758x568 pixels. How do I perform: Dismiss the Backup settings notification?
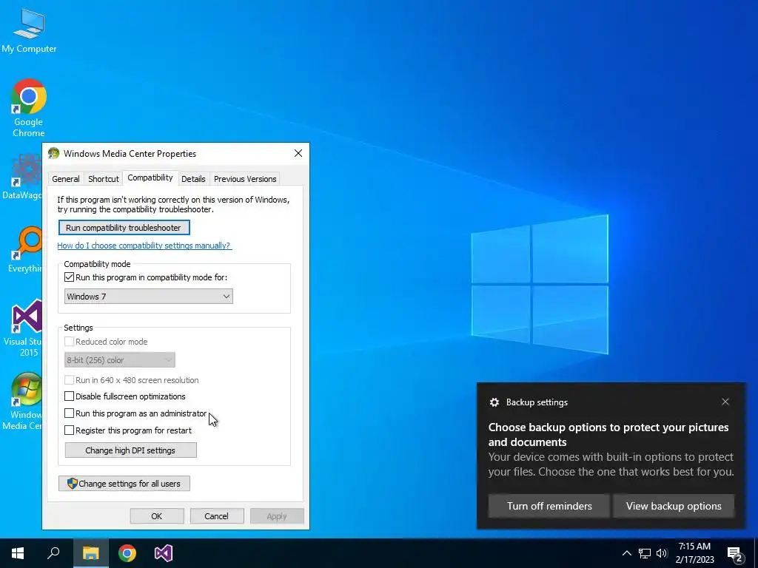click(x=725, y=402)
